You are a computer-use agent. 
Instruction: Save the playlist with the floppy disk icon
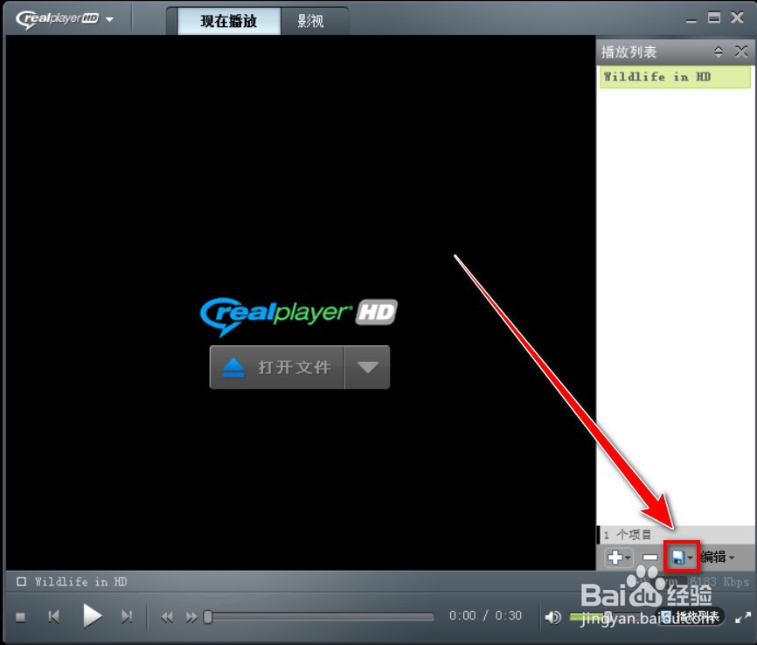tap(681, 558)
